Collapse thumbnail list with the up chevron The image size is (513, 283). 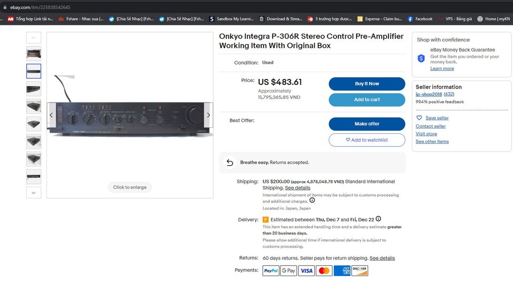pyautogui.click(x=33, y=37)
